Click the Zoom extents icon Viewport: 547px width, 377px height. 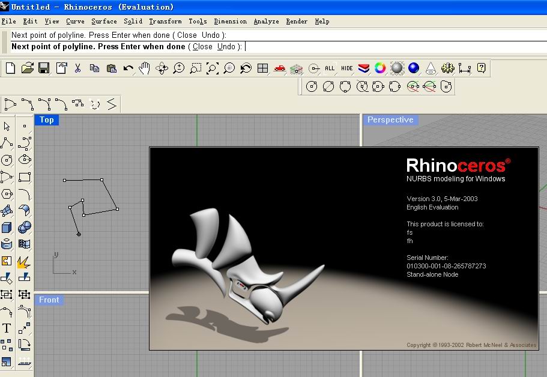pyautogui.click(x=212, y=68)
